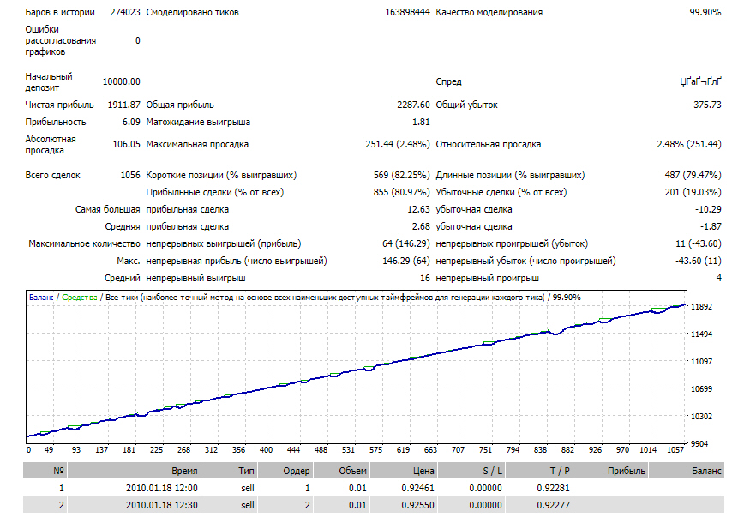The height and width of the screenshot is (517, 732).
Task: Select the short positions value 569 (82.25%)
Action: (401, 176)
